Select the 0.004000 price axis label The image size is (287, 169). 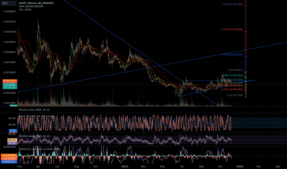click(x=10, y=52)
